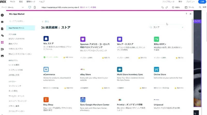Open the 支払いボタン app icon
Image resolution: width=207 pixels, height=115 pixels.
157,39
